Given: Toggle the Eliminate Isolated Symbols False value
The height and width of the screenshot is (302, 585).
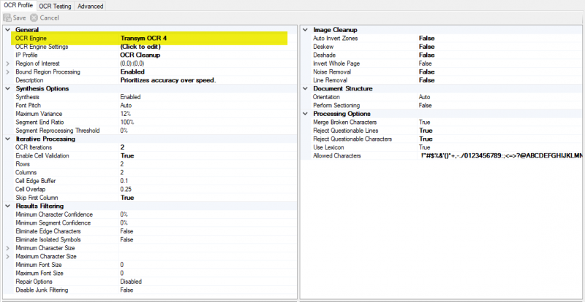Looking at the screenshot, I should click(x=127, y=239).
